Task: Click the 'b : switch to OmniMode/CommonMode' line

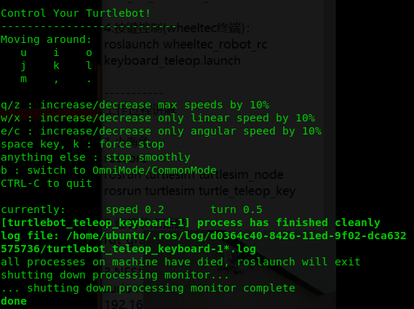Action: click(109, 170)
